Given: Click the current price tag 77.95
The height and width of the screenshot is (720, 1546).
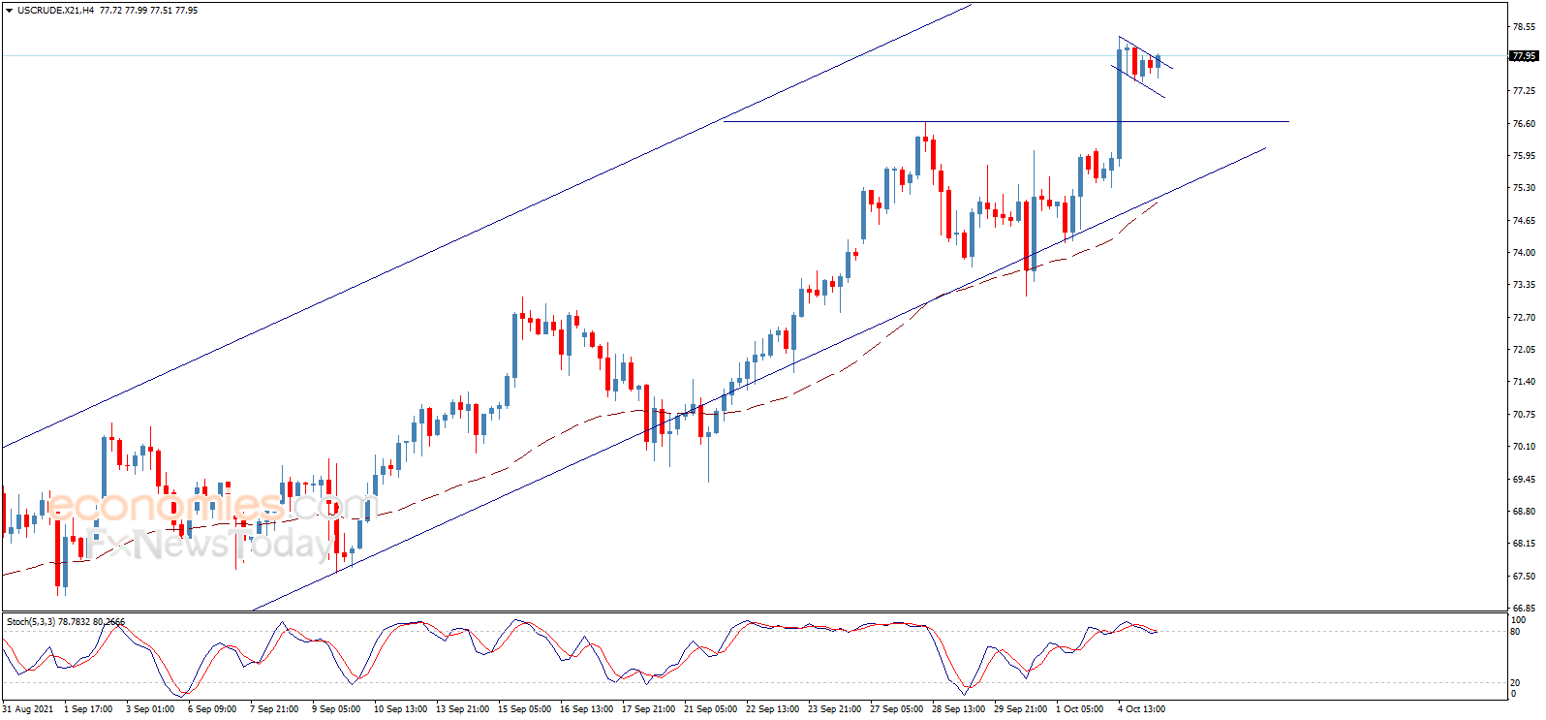Looking at the screenshot, I should click(x=1524, y=56).
